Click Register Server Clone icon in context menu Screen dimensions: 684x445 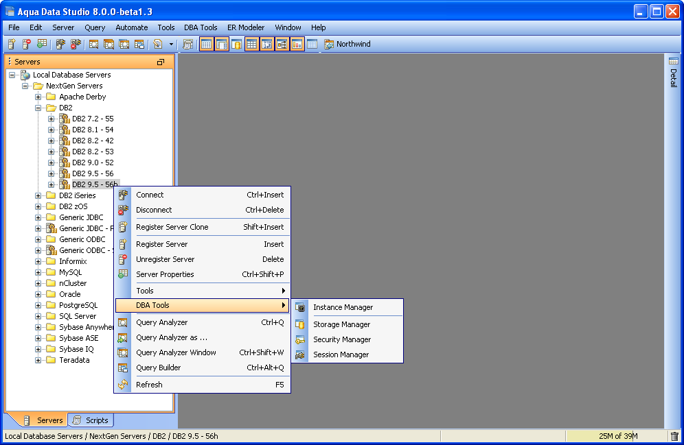pos(123,227)
